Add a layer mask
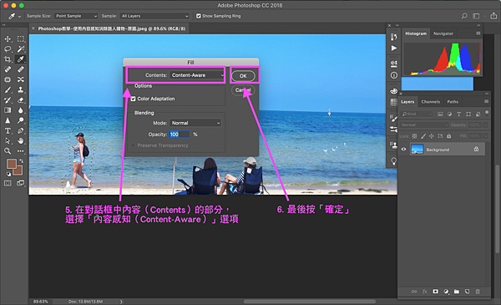 (436, 292)
